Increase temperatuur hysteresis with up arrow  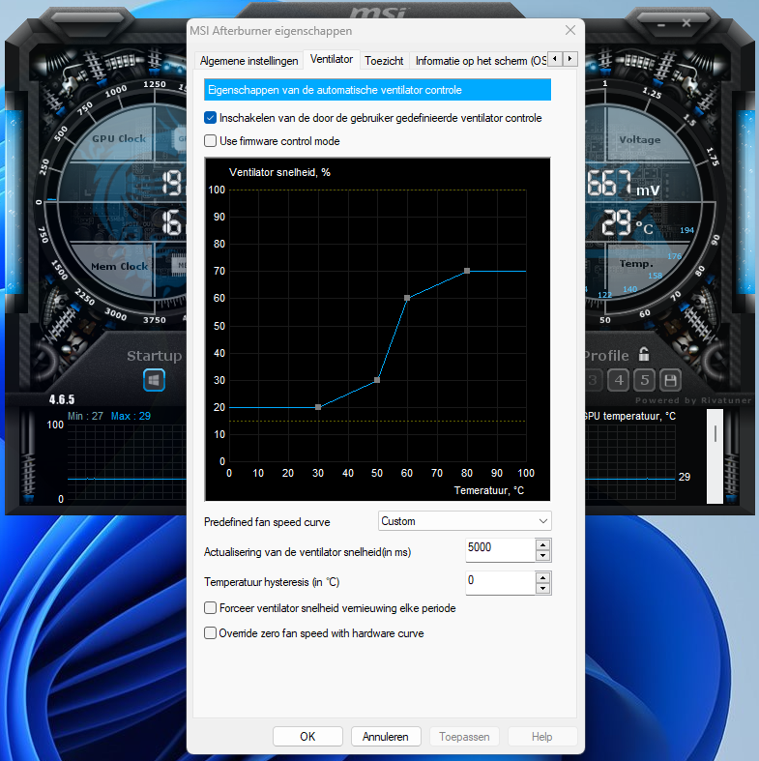tap(543, 577)
